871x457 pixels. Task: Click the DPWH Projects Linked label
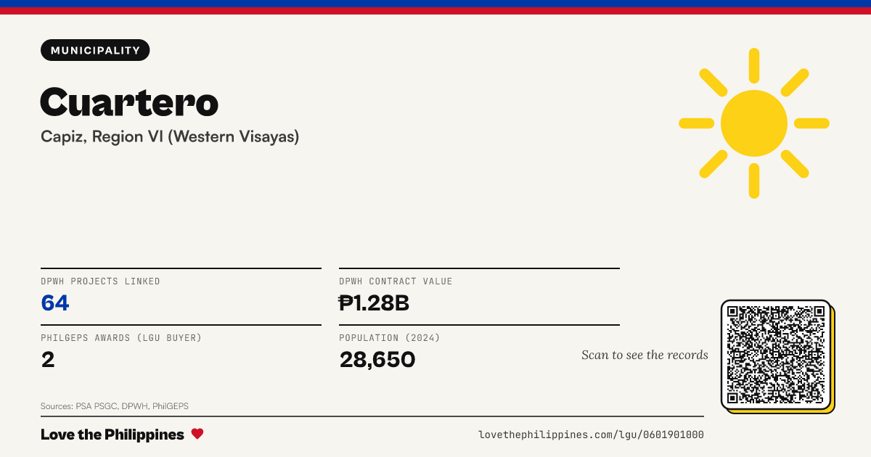100,281
